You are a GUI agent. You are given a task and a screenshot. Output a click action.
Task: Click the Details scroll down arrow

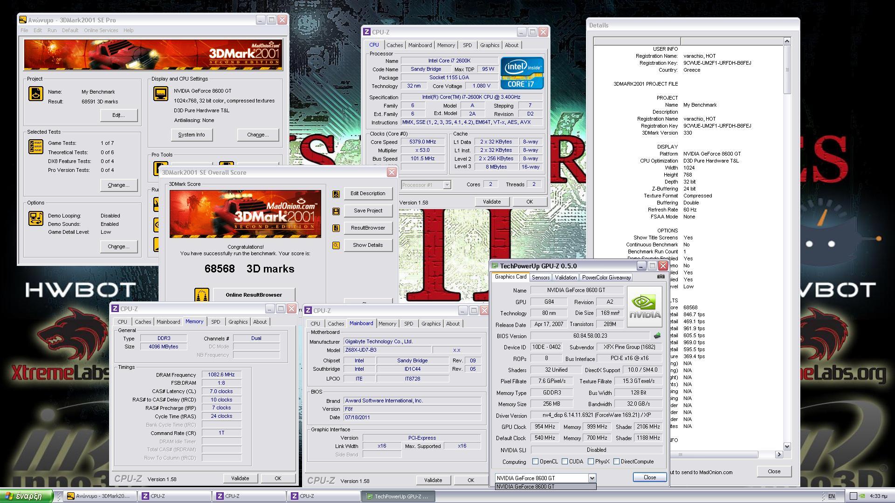[787, 446]
